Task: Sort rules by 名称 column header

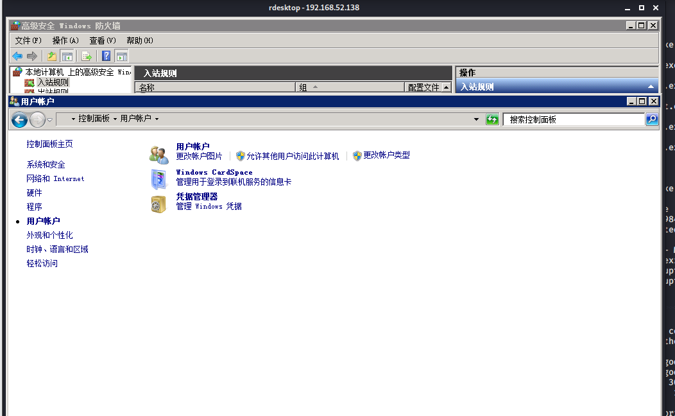Action: point(215,87)
